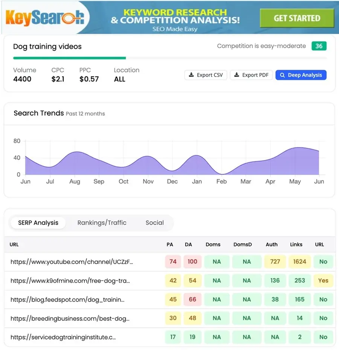The image size is (339, 350).
Task: Click the Volume value 4400
Action: [22, 79]
